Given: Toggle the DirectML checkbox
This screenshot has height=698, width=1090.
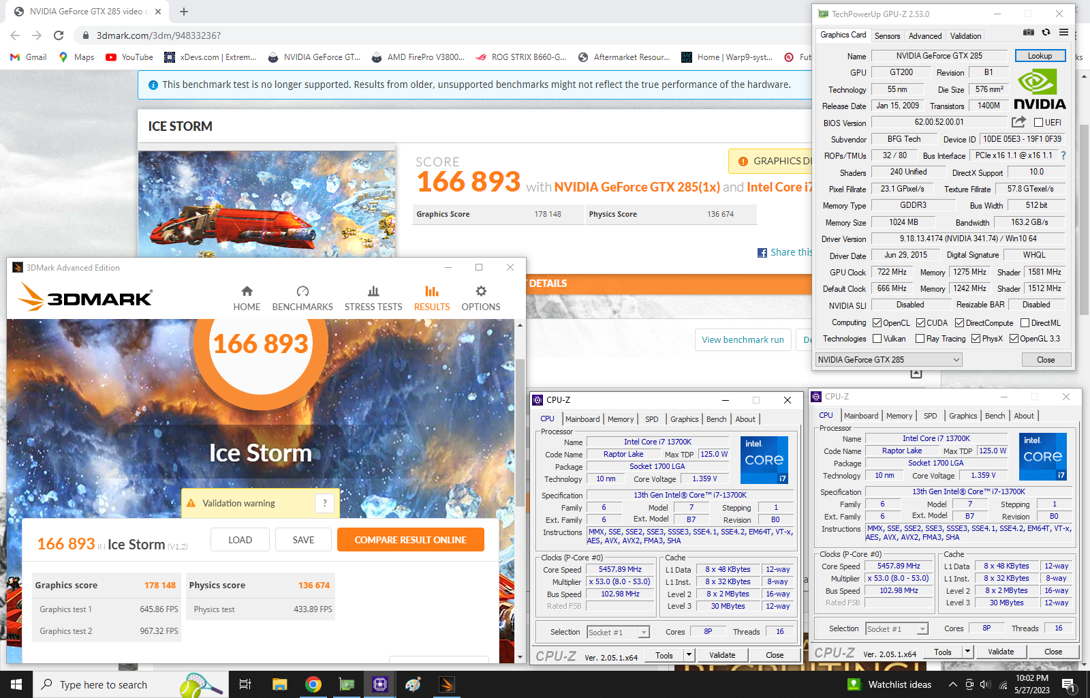Looking at the screenshot, I should pos(1025,323).
